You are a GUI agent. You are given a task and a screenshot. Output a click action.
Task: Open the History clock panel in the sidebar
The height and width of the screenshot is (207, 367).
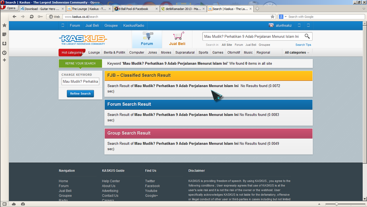pyautogui.click(x=4, y=53)
